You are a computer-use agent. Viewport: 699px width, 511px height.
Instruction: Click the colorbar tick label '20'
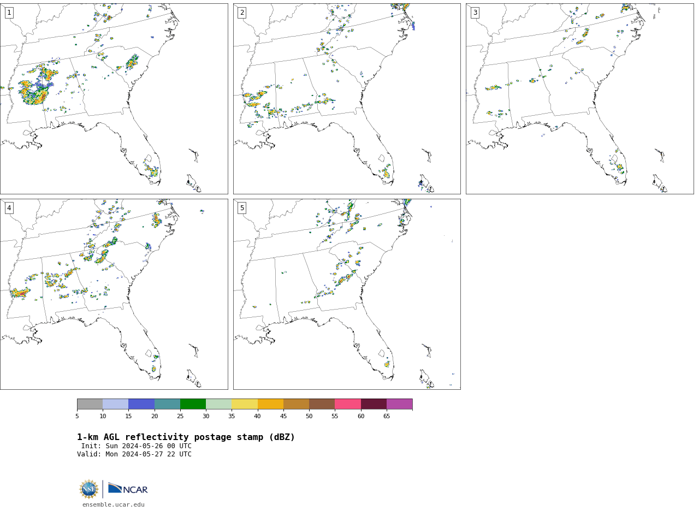[x=155, y=417]
